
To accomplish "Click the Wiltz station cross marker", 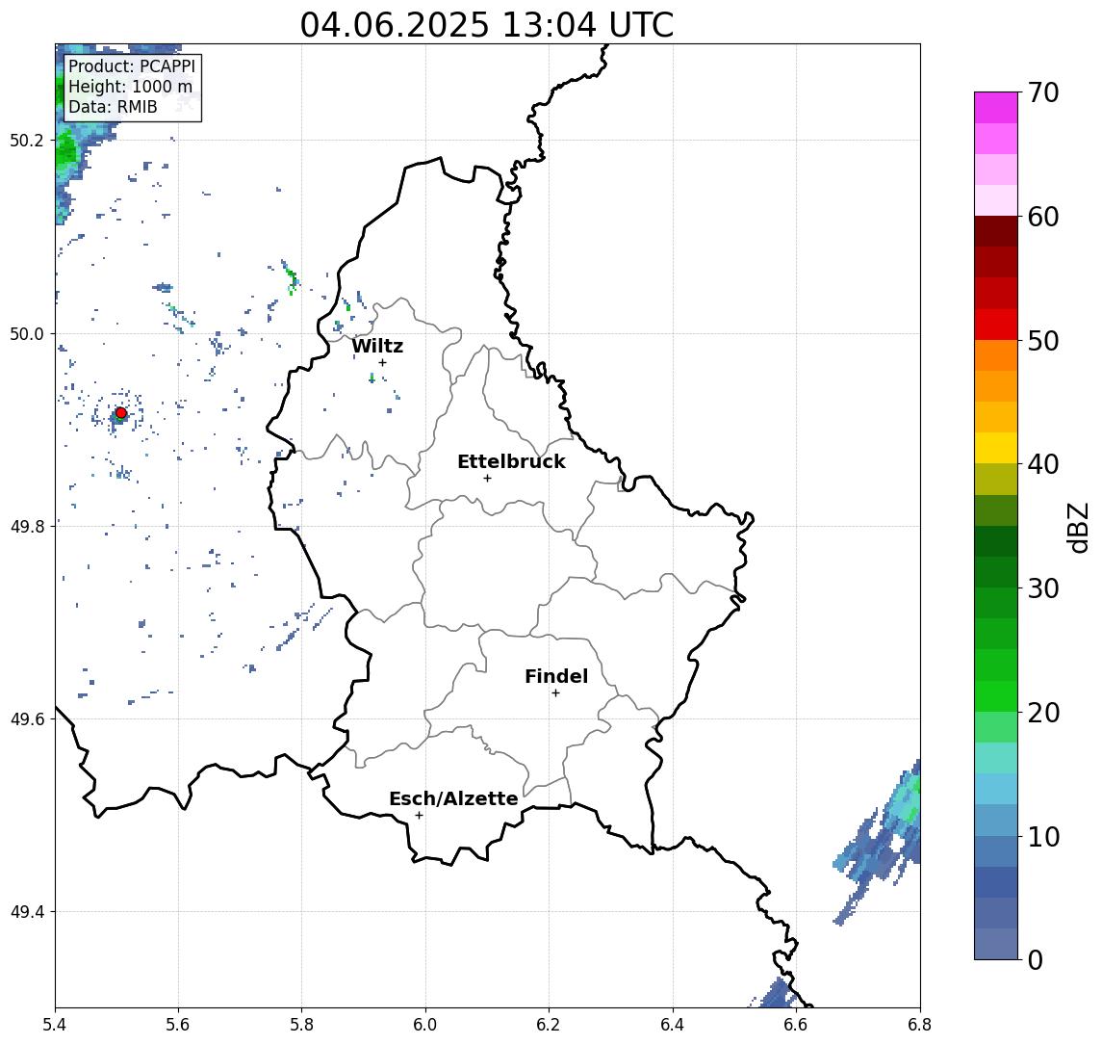I will pyautogui.click(x=382, y=363).
